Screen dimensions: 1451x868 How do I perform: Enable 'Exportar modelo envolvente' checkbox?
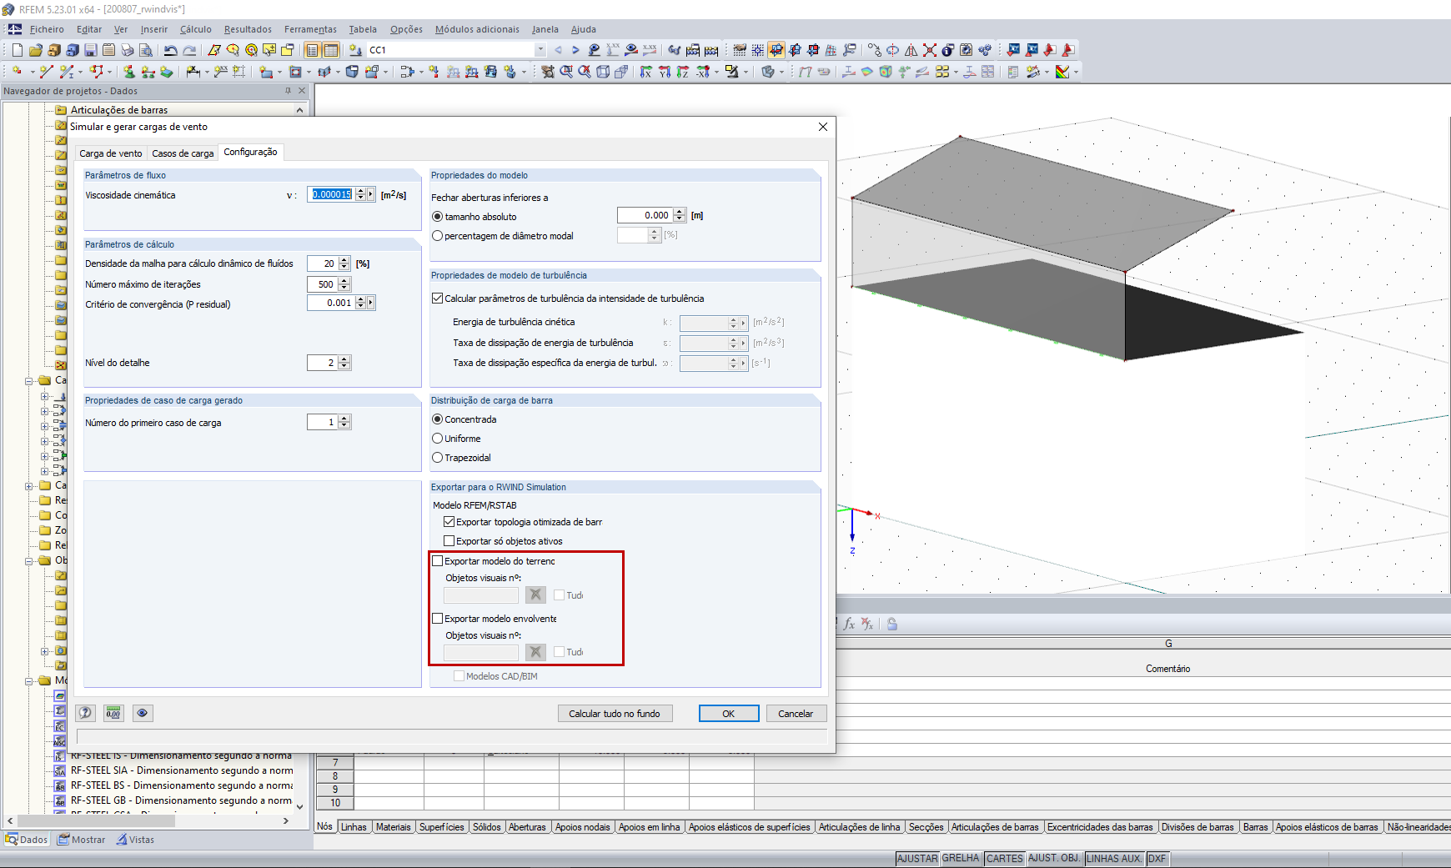438,619
